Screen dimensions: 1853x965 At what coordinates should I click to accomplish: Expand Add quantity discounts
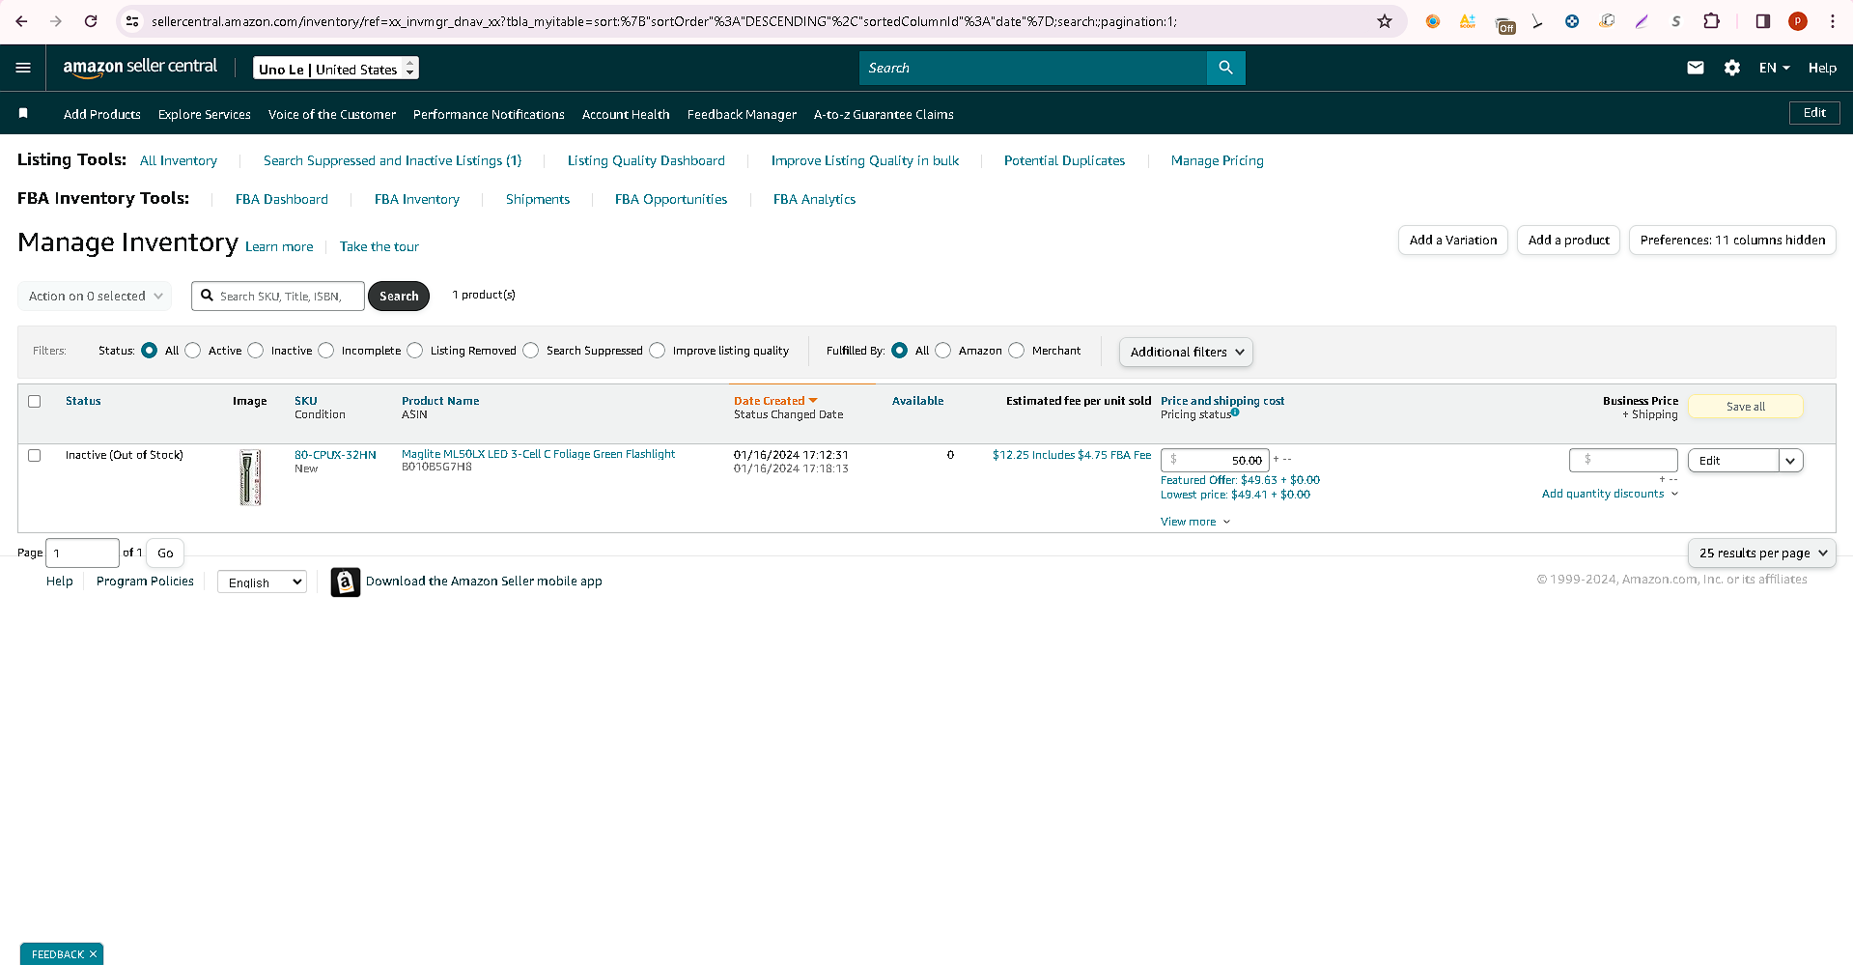[1610, 494]
